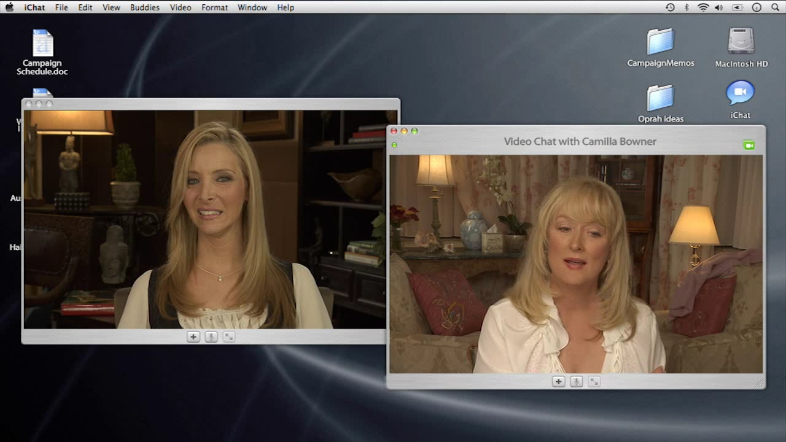Add participant button in left video window
Screen dimensions: 786x442
click(193, 336)
